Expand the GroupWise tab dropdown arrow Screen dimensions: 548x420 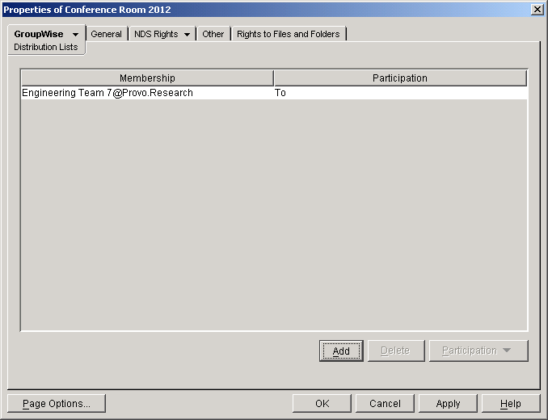coord(75,35)
